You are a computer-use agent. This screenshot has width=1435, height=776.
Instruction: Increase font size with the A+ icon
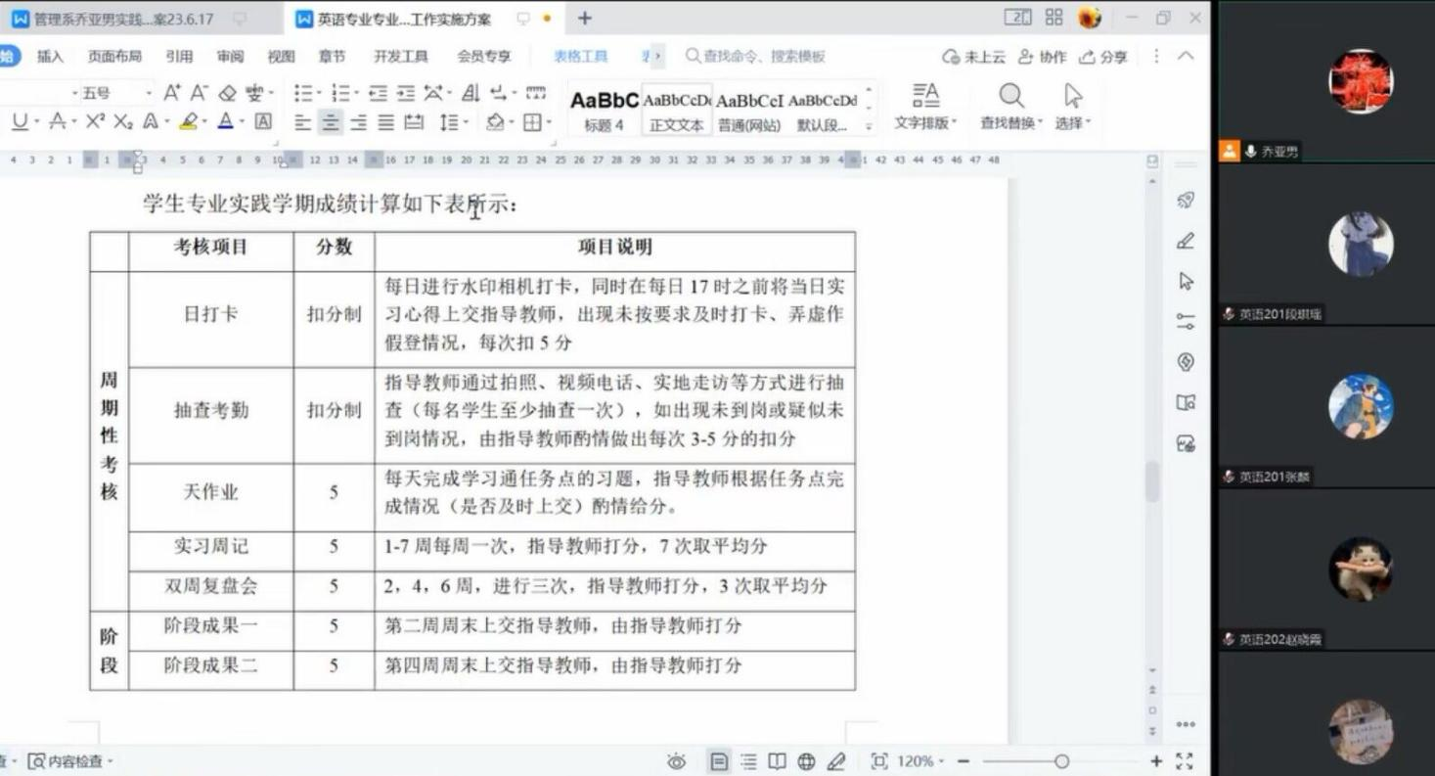pos(172,93)
